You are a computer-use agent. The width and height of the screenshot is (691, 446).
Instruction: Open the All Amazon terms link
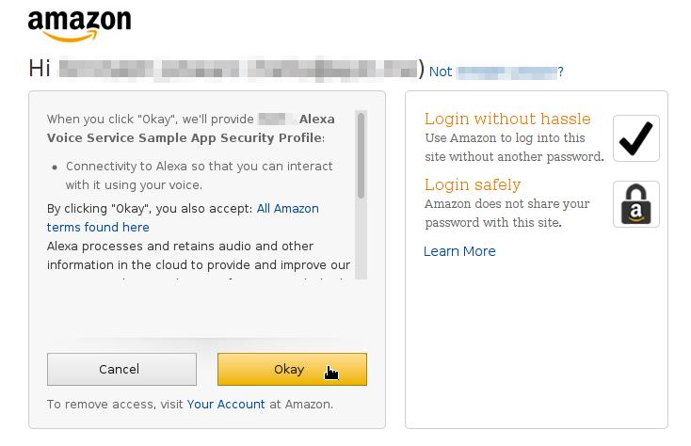click(x=287, y=209)
